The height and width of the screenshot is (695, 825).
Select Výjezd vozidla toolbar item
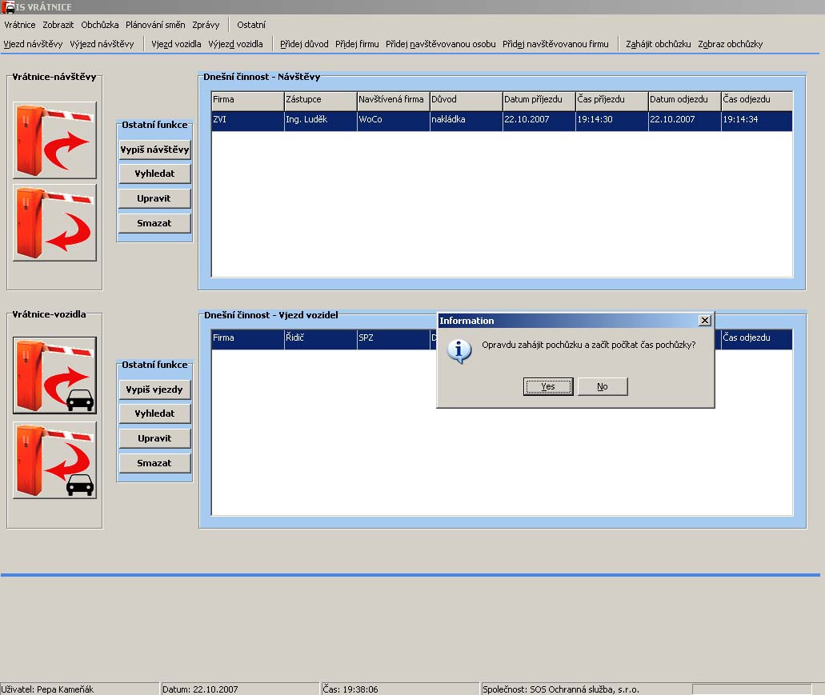click(236, 44)
